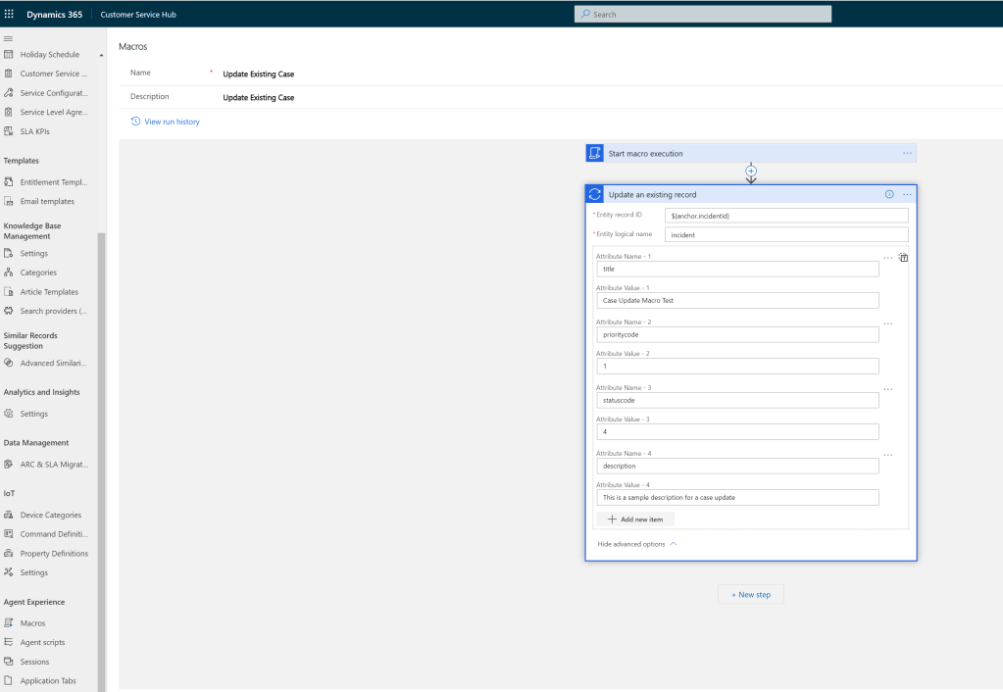Click the Update an existing record refresh icon
The image size is (1003, 692).
click(x=594, y=194)
